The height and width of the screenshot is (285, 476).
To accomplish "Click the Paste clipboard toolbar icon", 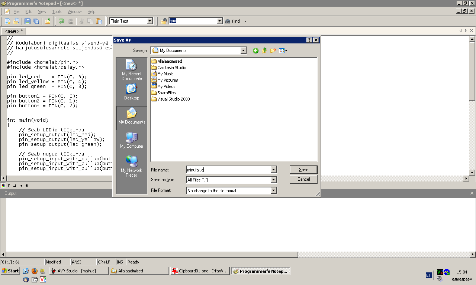I will 99,21.
